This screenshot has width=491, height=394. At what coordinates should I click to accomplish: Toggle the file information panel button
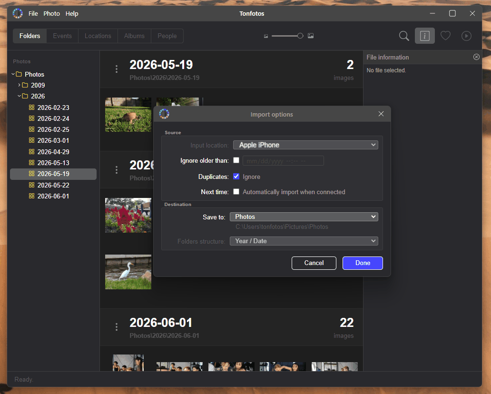click(x=424, y=36)
